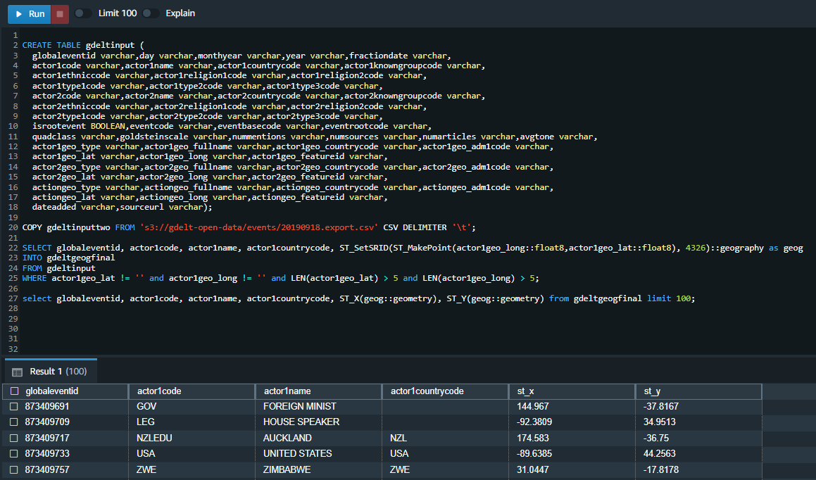Image resolution: width=816 pixels, height=480 pixels.
Task: Click the st_y column header
Action: tap(653, 391)
